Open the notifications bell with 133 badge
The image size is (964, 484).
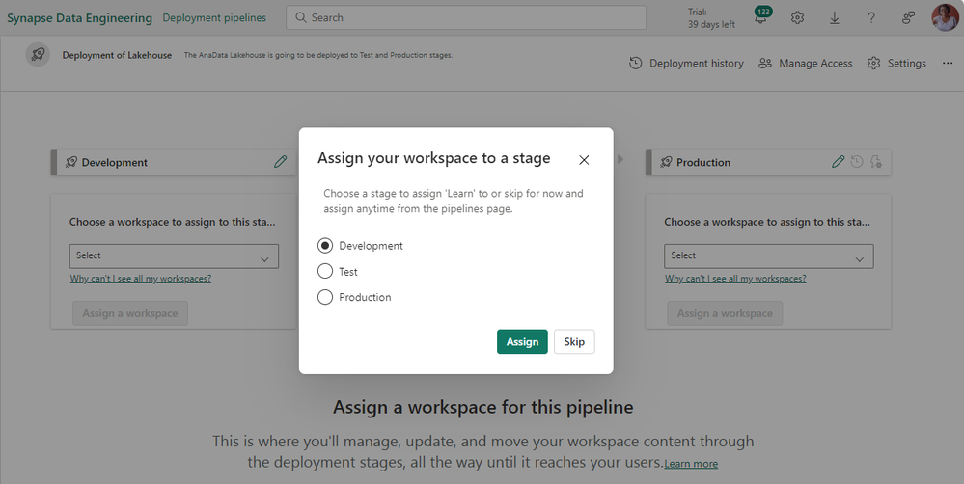761,17
